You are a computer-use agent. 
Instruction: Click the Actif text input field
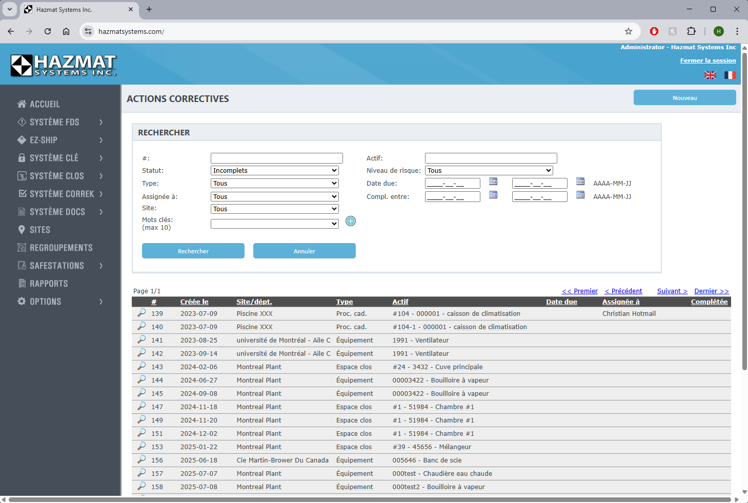click(491, 158)
